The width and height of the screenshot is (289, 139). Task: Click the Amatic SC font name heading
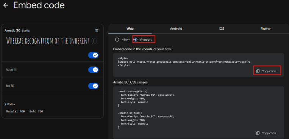tap(12, 30)
